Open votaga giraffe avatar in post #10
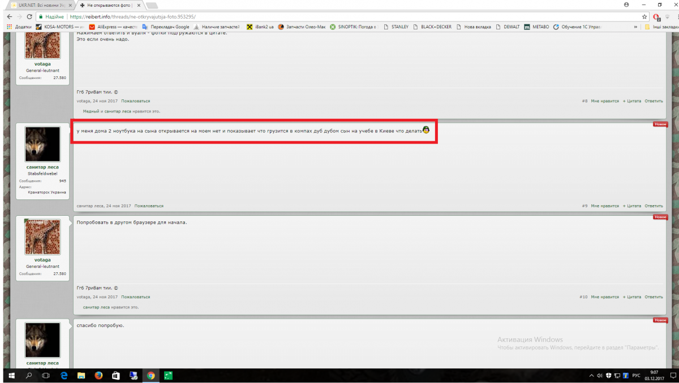Screen dimensions: 679x383 42,237
